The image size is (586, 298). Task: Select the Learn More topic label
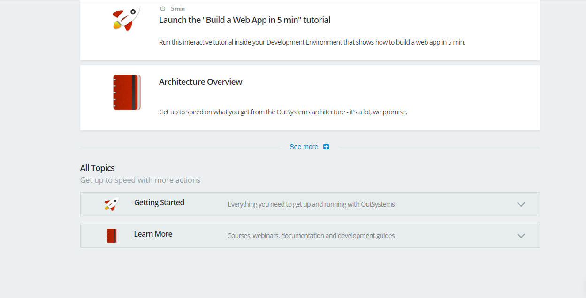point(153,234)
